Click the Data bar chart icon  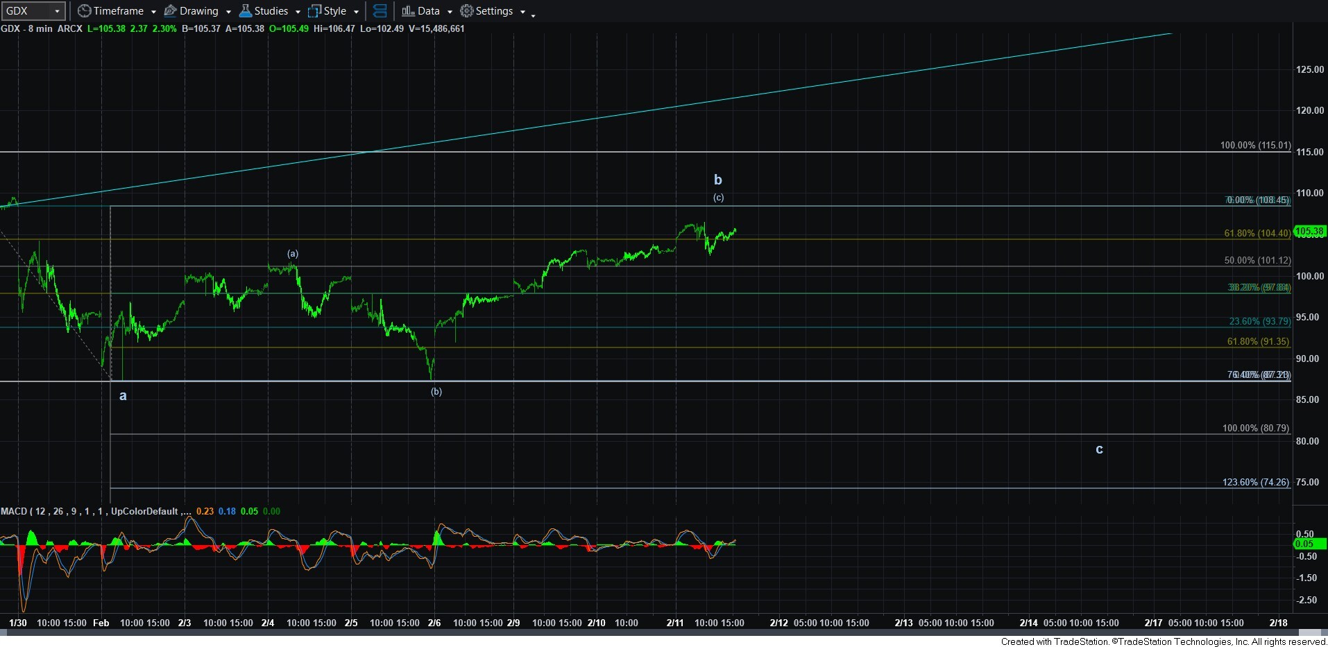click(x=408, y=11)
